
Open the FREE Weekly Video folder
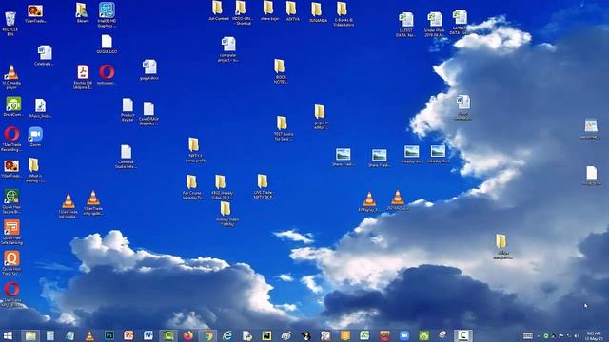click(222, 187)
